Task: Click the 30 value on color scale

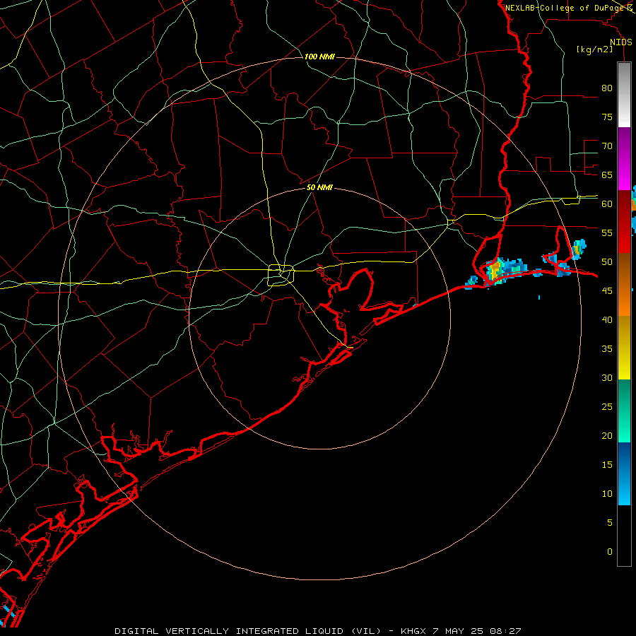Action: [x=607, y=377]
